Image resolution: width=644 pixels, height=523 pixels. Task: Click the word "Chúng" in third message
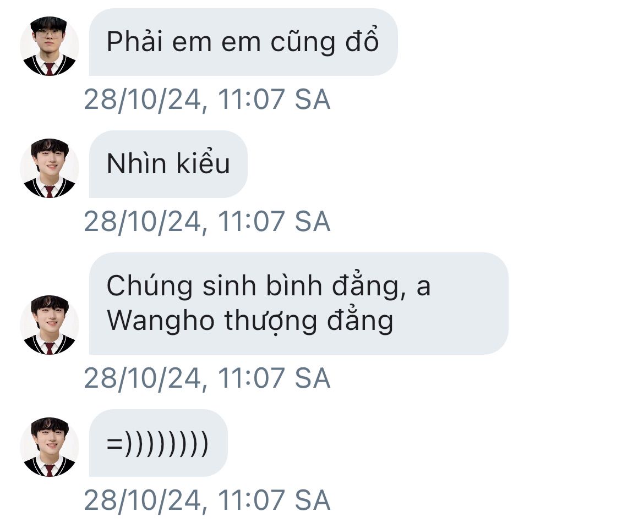pos(150,286)
